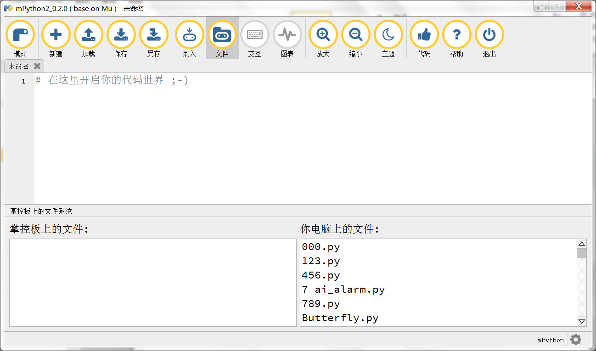Choose 另存 to save as
Viewport: 596px width, 351px height.
153,38
